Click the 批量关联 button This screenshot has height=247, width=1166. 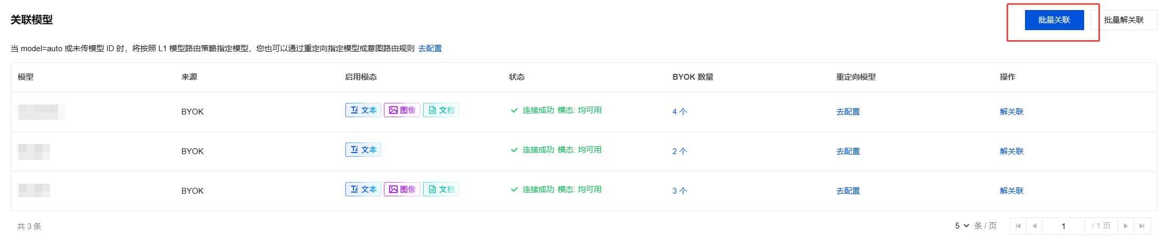tap(1054, 20)
